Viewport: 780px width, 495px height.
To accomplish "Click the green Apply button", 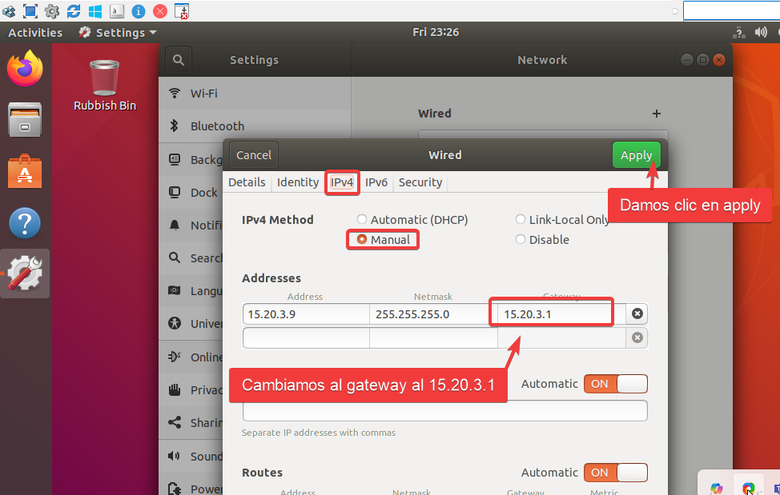I will [636, 155].
